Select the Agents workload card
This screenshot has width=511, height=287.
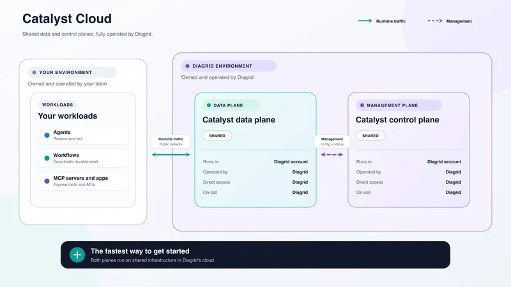(83, 135)
